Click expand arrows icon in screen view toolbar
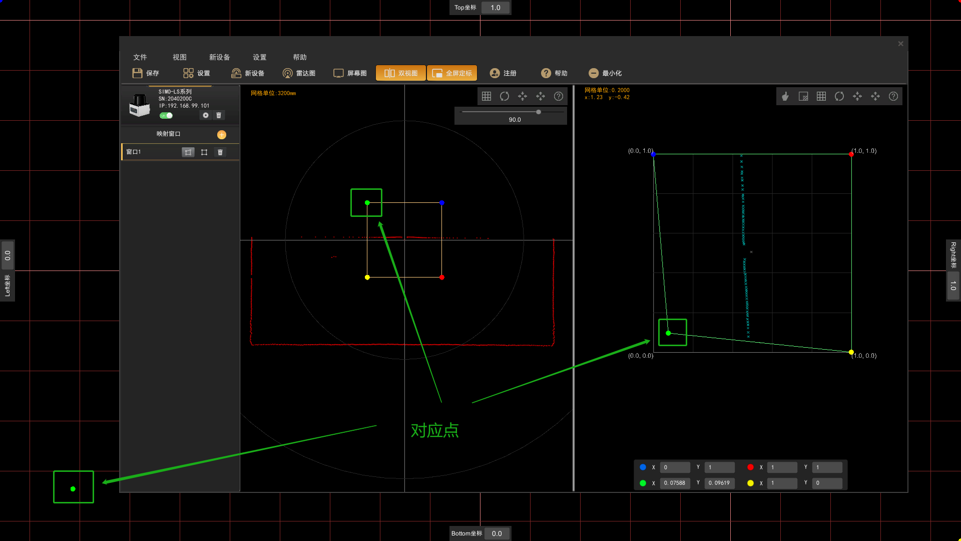This screenshot has width=961, height=541. pyautogui.click(x=875, y=96)
